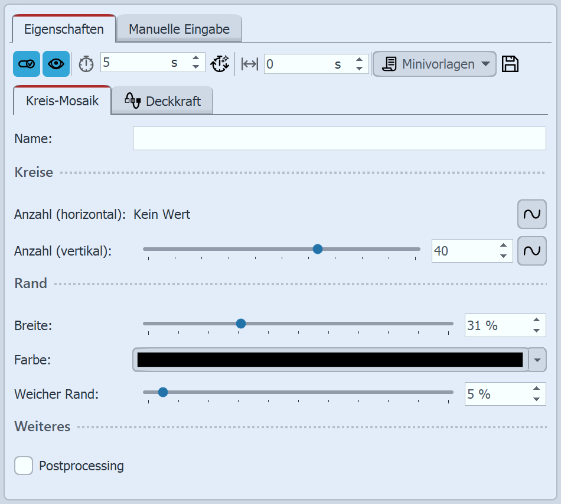
Task: Click the Name text input field
Action: [x=339, y=138]
